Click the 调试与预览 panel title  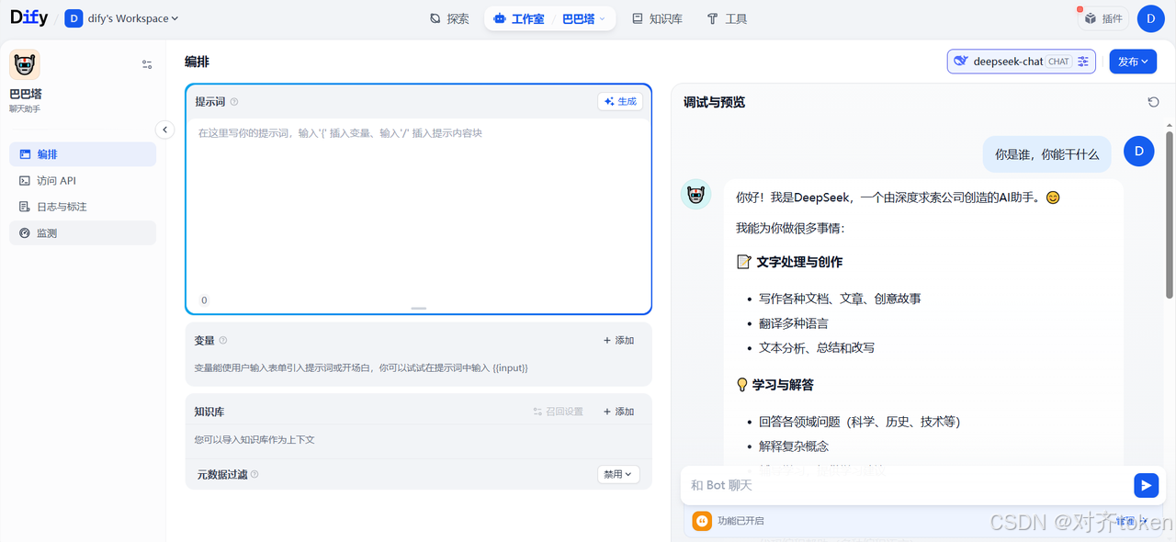714,102
